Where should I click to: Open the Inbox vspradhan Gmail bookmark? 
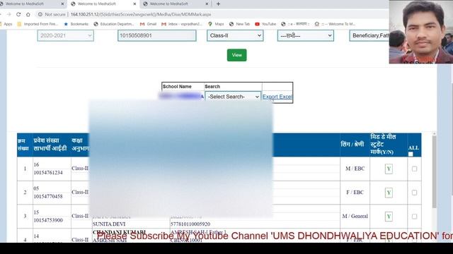[x=182, y=24]
